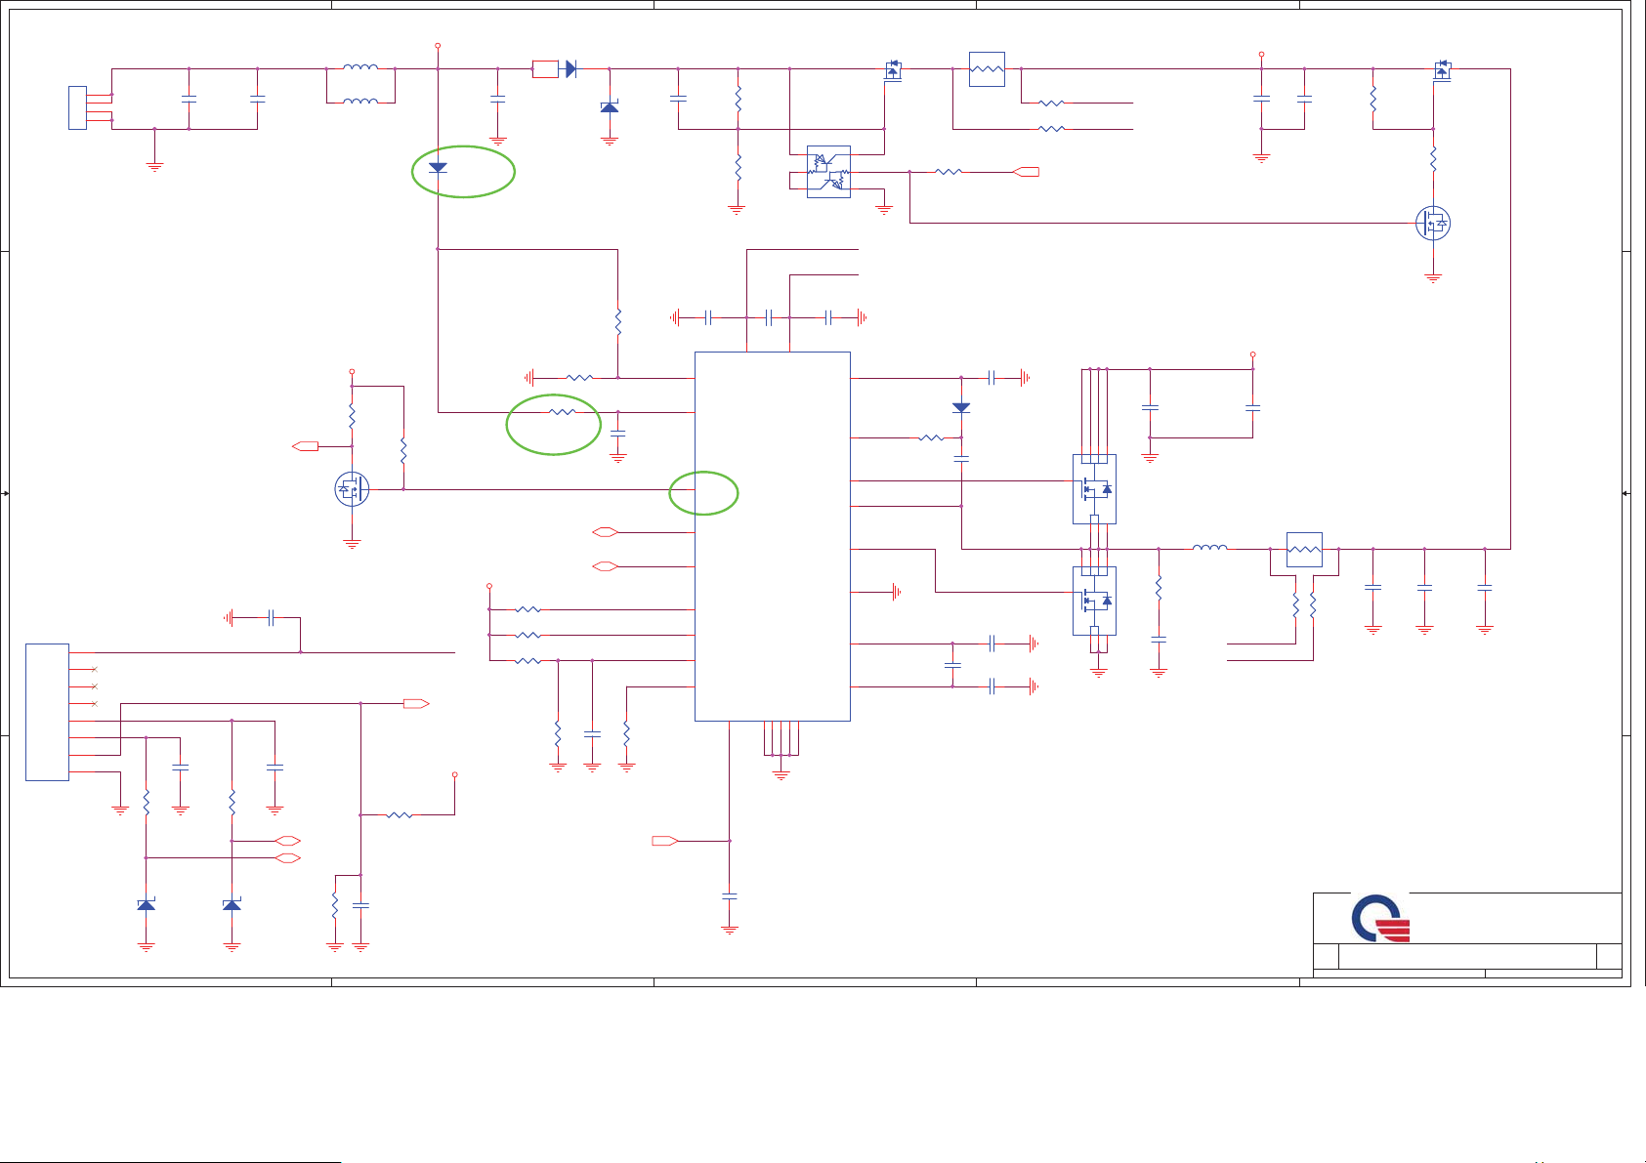
Task: Select the Zener diode beside the fuse diode
Action: pyautogui.click(x=610, y=105)
